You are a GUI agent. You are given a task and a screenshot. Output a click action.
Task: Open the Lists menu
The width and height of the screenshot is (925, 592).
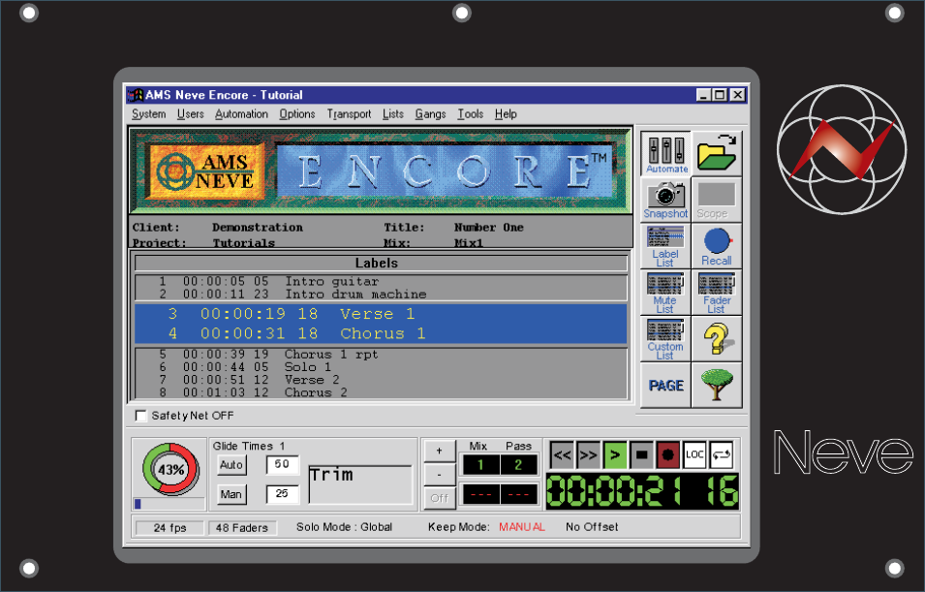(393, 114)
